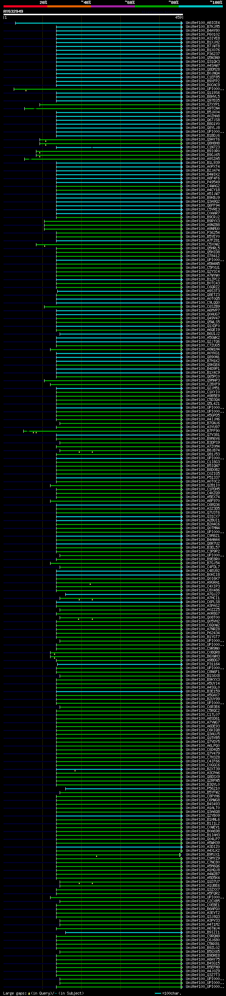
Task: Click the UniRef100_C7NC80 label
Action: tap(203, 862)
